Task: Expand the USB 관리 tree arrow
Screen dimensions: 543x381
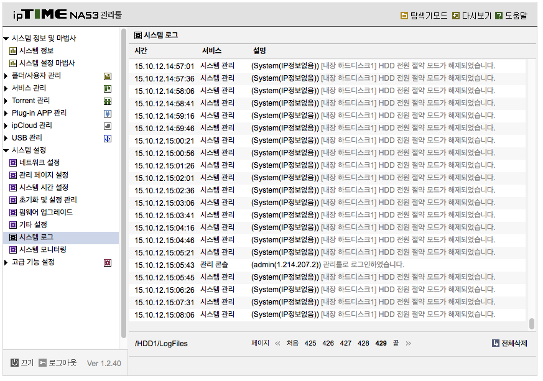Action: [x=6, y=138]
